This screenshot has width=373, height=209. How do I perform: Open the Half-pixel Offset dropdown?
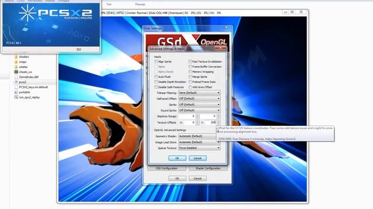[199, 98]
